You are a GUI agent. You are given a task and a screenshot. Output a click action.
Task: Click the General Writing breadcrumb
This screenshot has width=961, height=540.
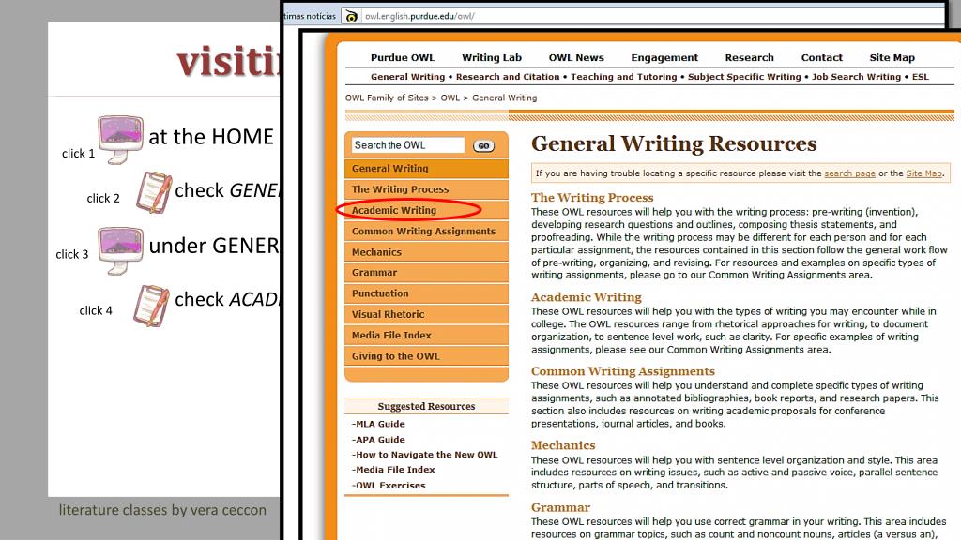click(504, 97)
